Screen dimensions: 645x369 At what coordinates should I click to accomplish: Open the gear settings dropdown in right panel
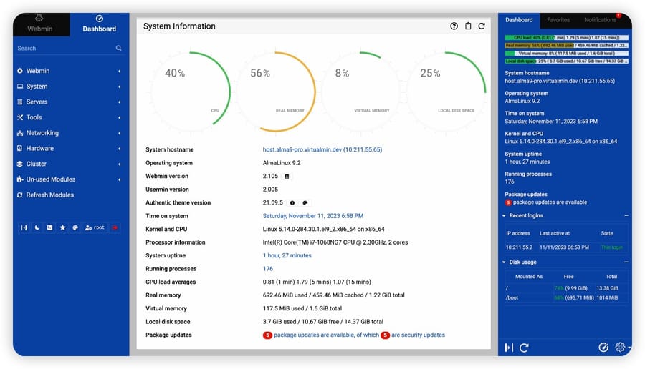(x=622, y=348)
